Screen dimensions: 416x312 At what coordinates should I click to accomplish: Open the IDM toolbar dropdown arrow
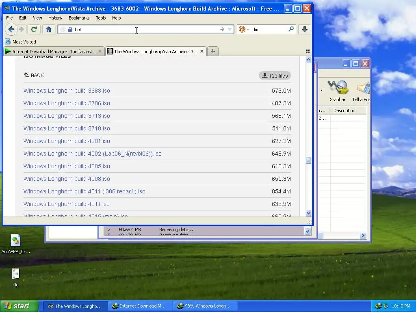(321, 91)
